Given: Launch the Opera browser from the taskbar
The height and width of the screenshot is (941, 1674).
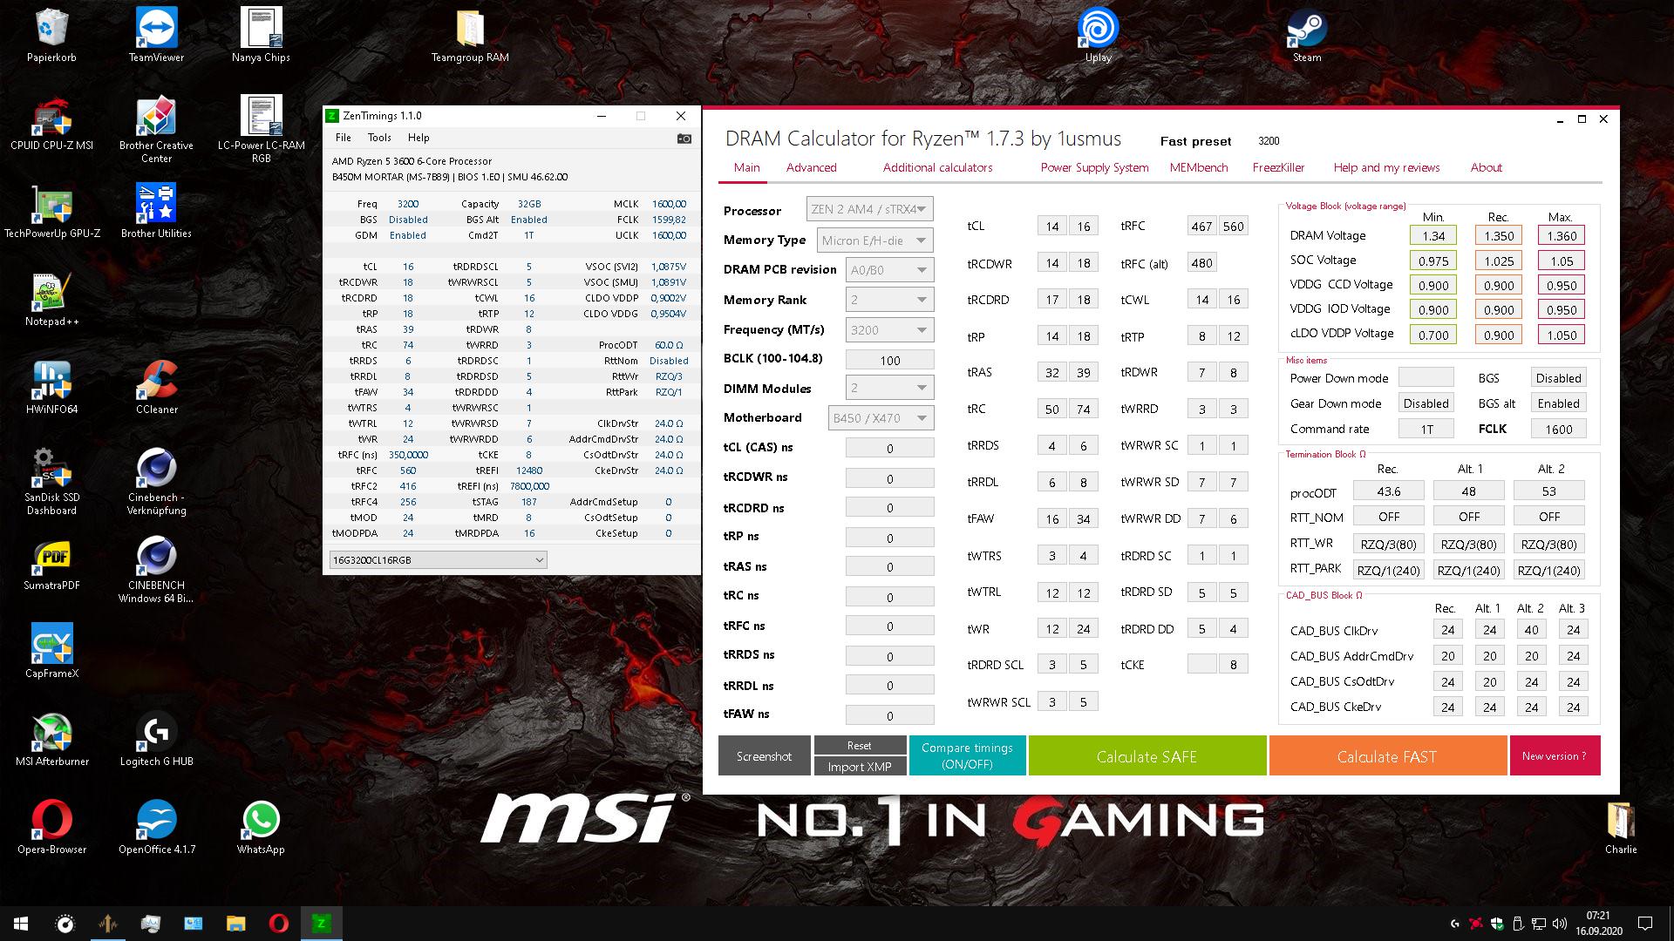Looking at the screenshot, I should (x=279, y=923).
